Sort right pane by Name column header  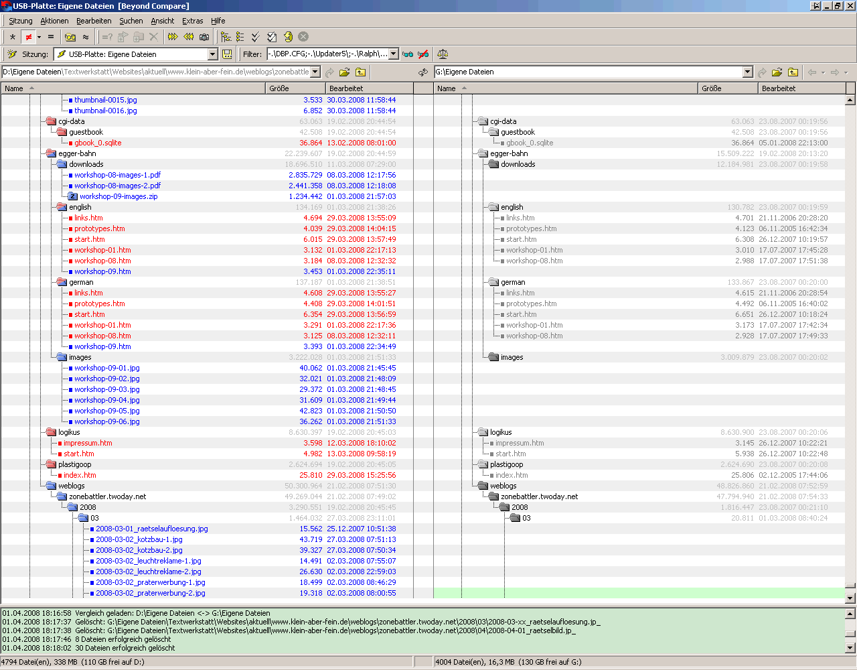[566, 88]
